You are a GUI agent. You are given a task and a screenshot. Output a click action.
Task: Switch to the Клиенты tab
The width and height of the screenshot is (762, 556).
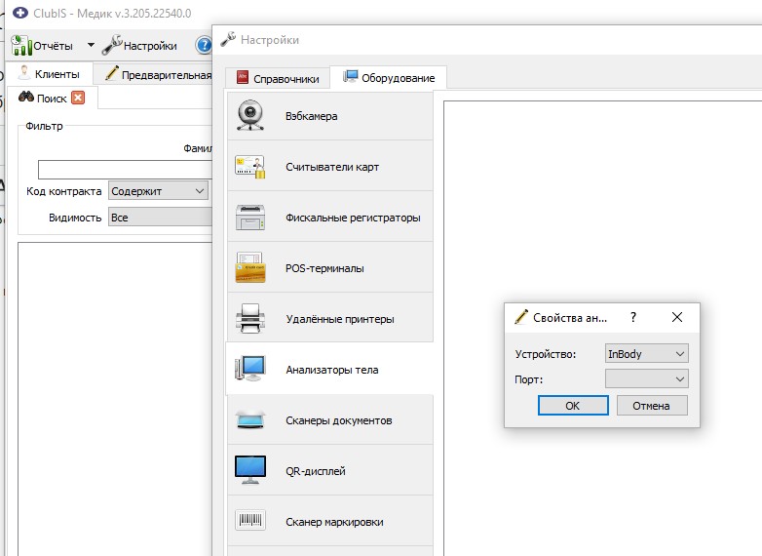pos(49,74)
